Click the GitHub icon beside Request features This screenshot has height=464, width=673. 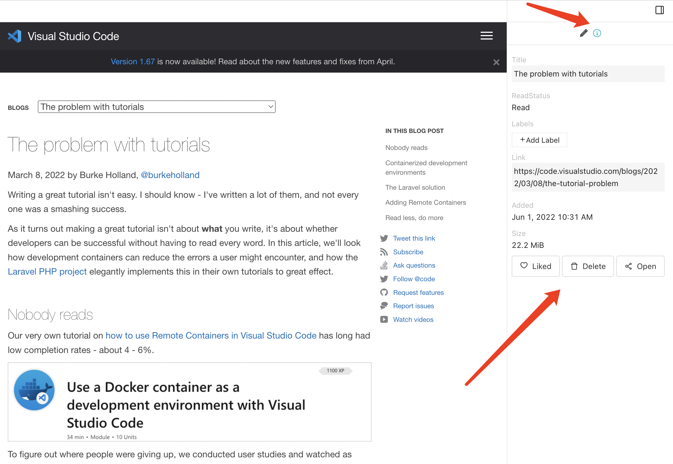[384, 292]
